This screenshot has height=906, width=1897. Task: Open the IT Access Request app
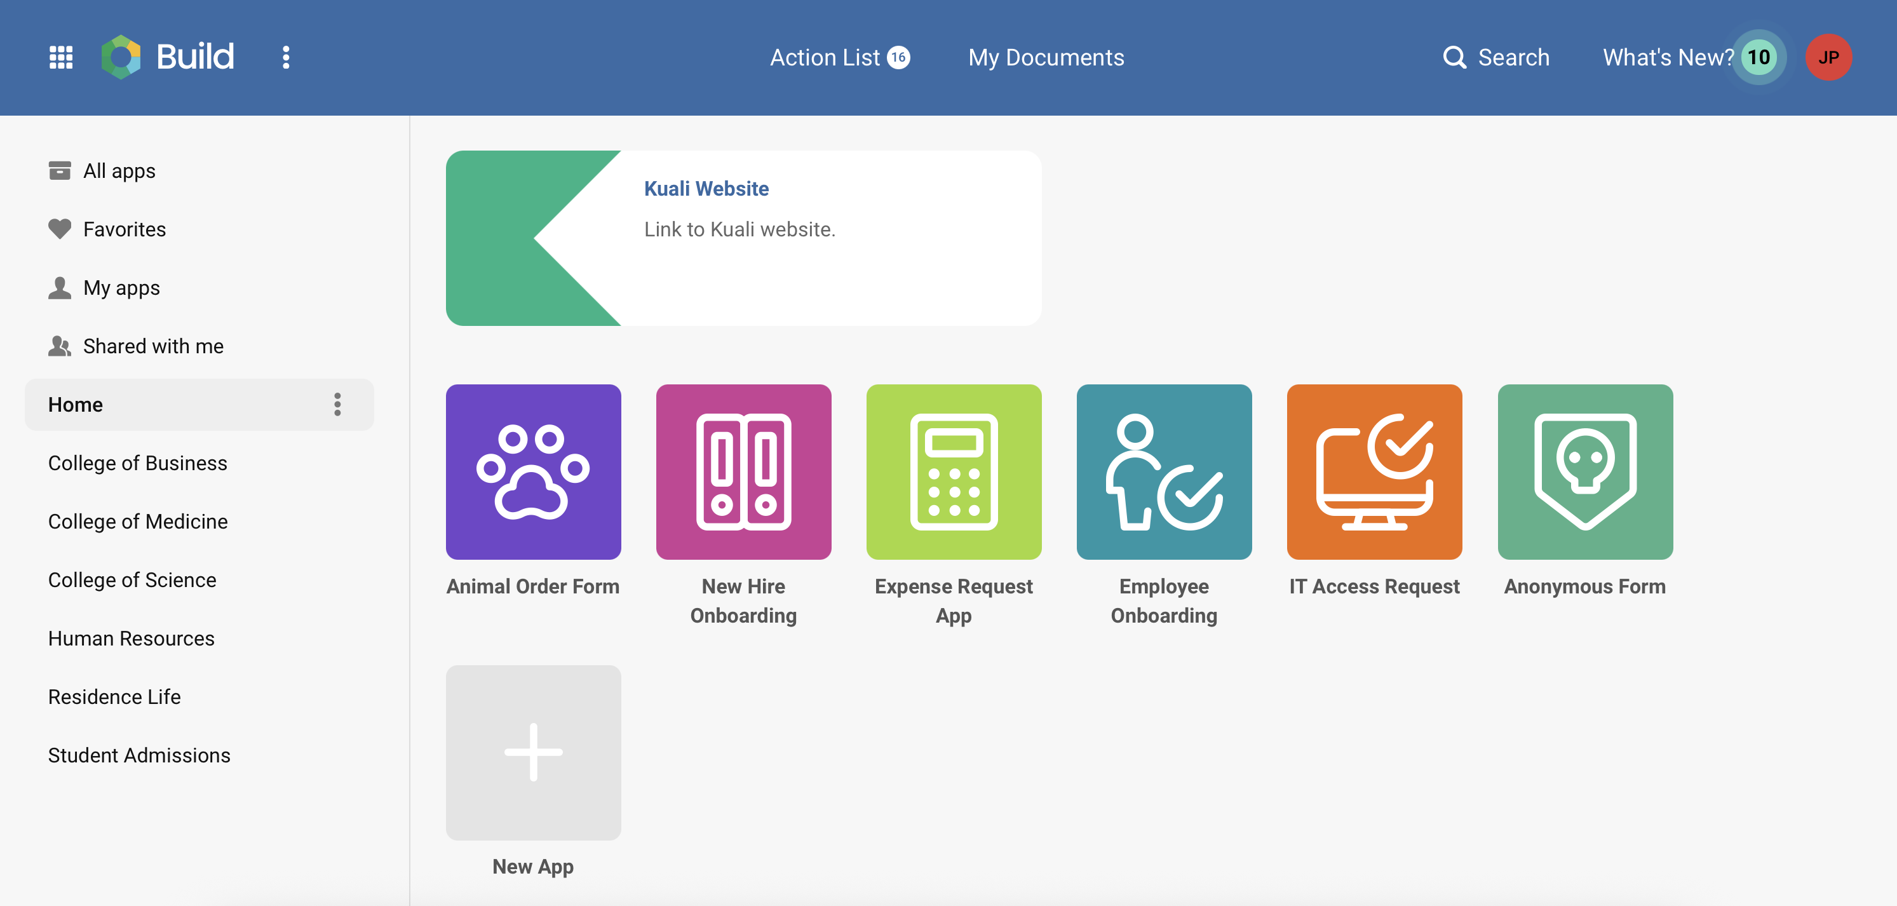1374,471
